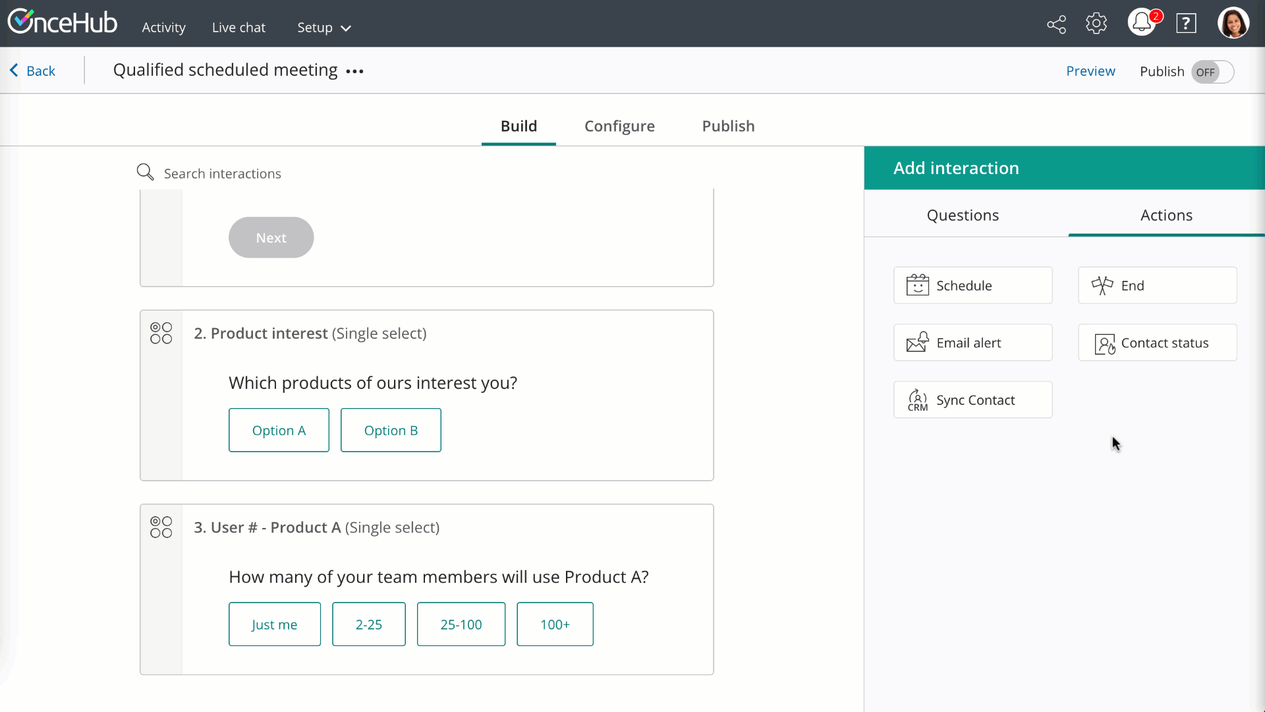Viewport: 1265px width, 712px height.
Task: Open notifications bell icon
Action: click(x=1142, y=24)
